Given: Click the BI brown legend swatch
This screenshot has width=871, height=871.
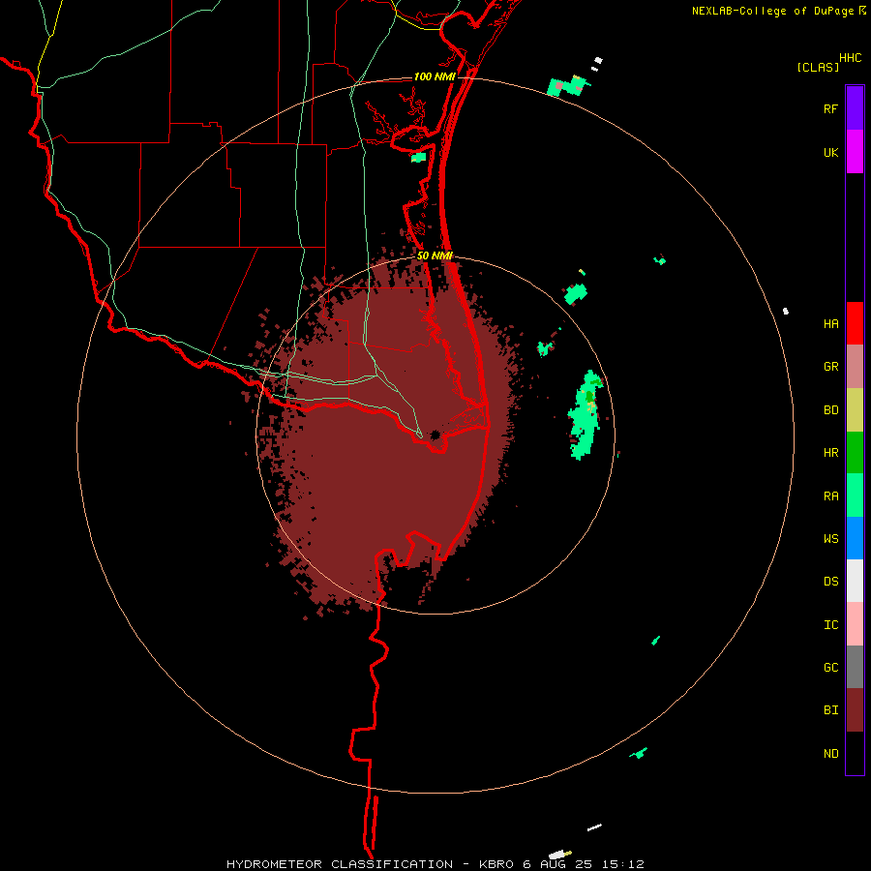Looking at the screenshot, I should 855,710.
